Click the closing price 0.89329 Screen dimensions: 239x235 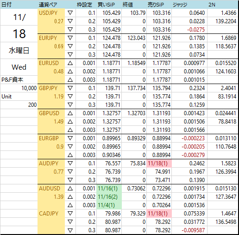point(137,138)
